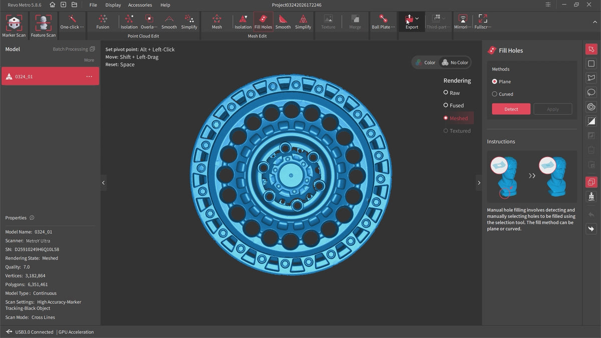
Task: Switch rendering to Fused
Action: click(446, 106)
